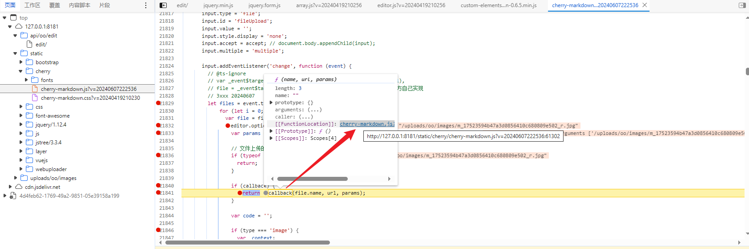This screenshot has width=749, height=249.
Task: Click the frame icon next to top
Action: click(x=13, y=18)
